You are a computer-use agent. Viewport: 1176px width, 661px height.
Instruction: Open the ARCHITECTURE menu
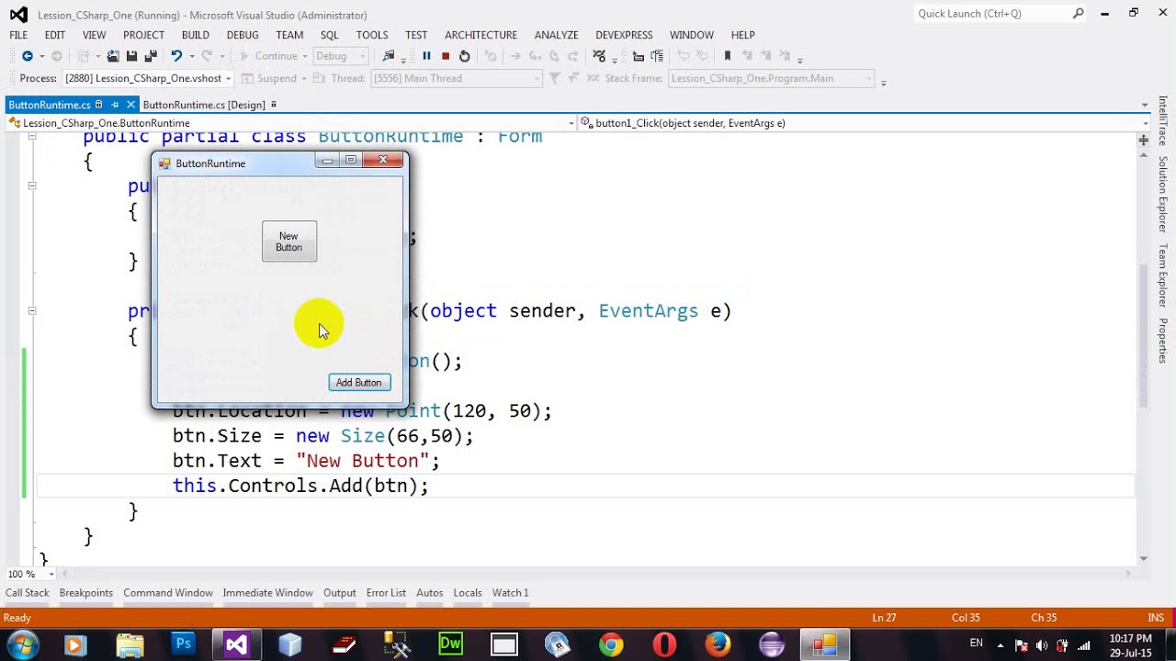click(x=481, y=35)
